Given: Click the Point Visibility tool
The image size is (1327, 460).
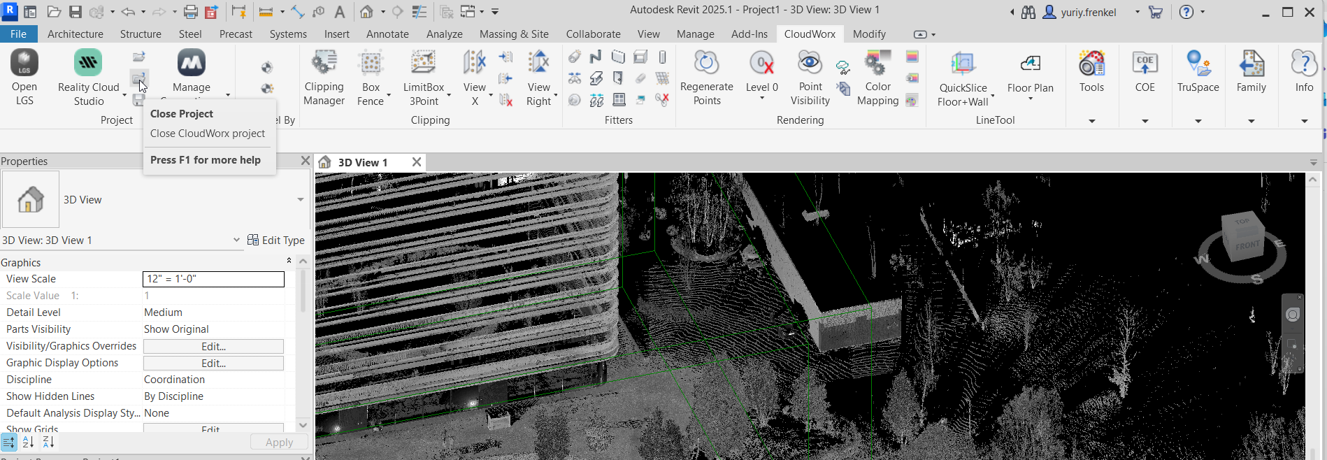Looking at the screenshot, I should click(810, 77).
